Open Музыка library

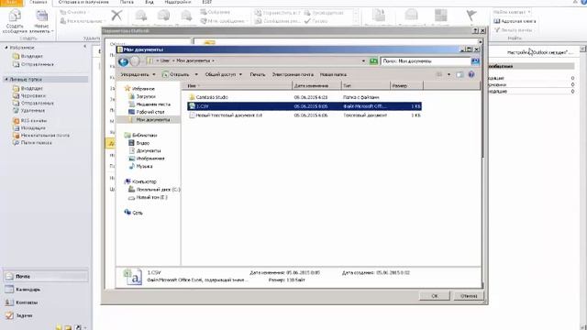144,166
